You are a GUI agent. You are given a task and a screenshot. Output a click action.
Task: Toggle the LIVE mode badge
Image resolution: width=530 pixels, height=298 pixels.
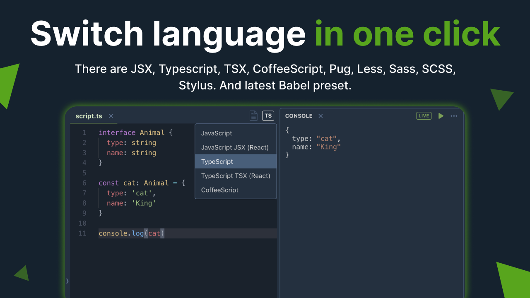click(424, 116)
